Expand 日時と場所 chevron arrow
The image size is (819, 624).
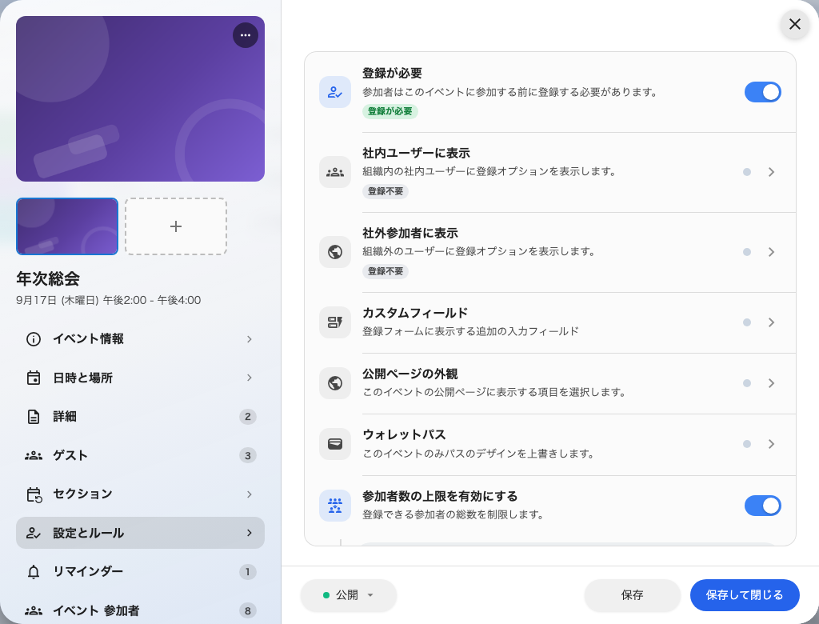coord(250,378)
